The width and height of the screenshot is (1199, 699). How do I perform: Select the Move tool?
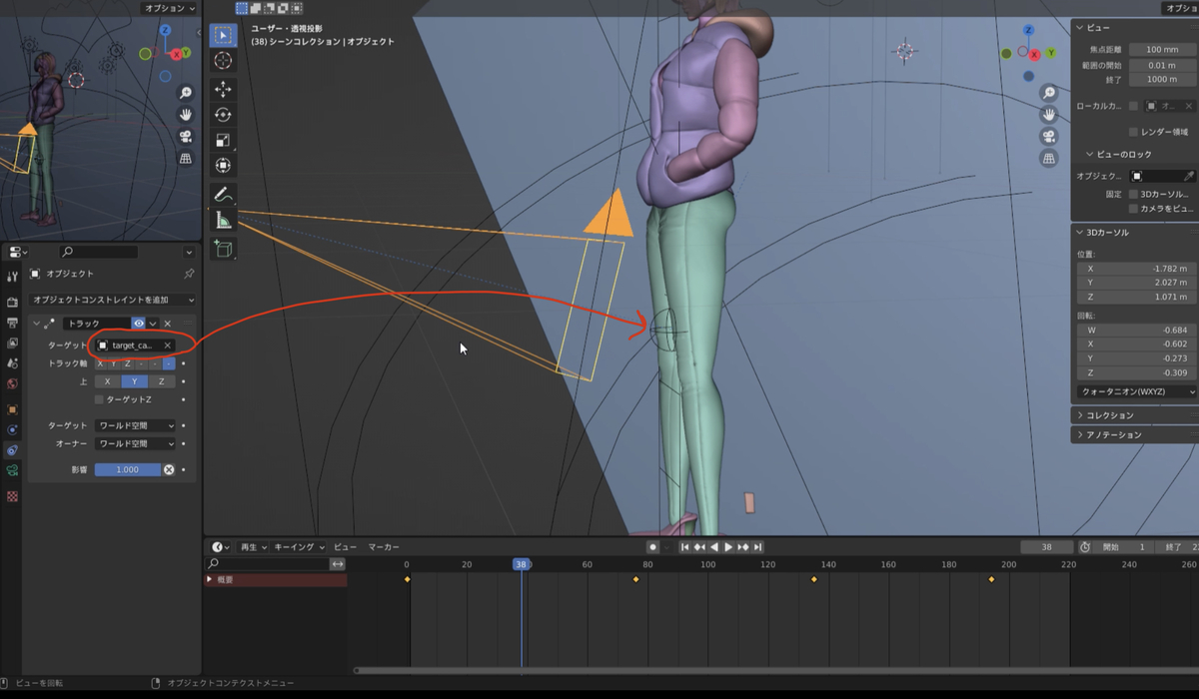click(223, 89)
